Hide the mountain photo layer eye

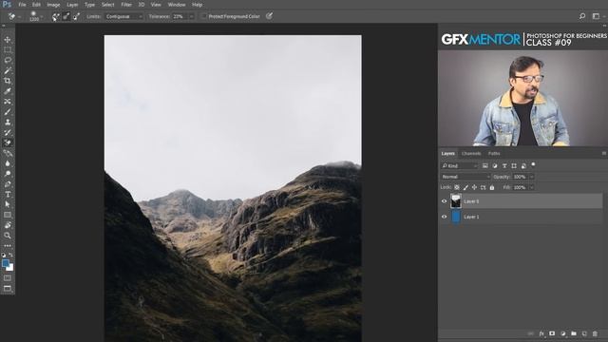pos(445,201)
